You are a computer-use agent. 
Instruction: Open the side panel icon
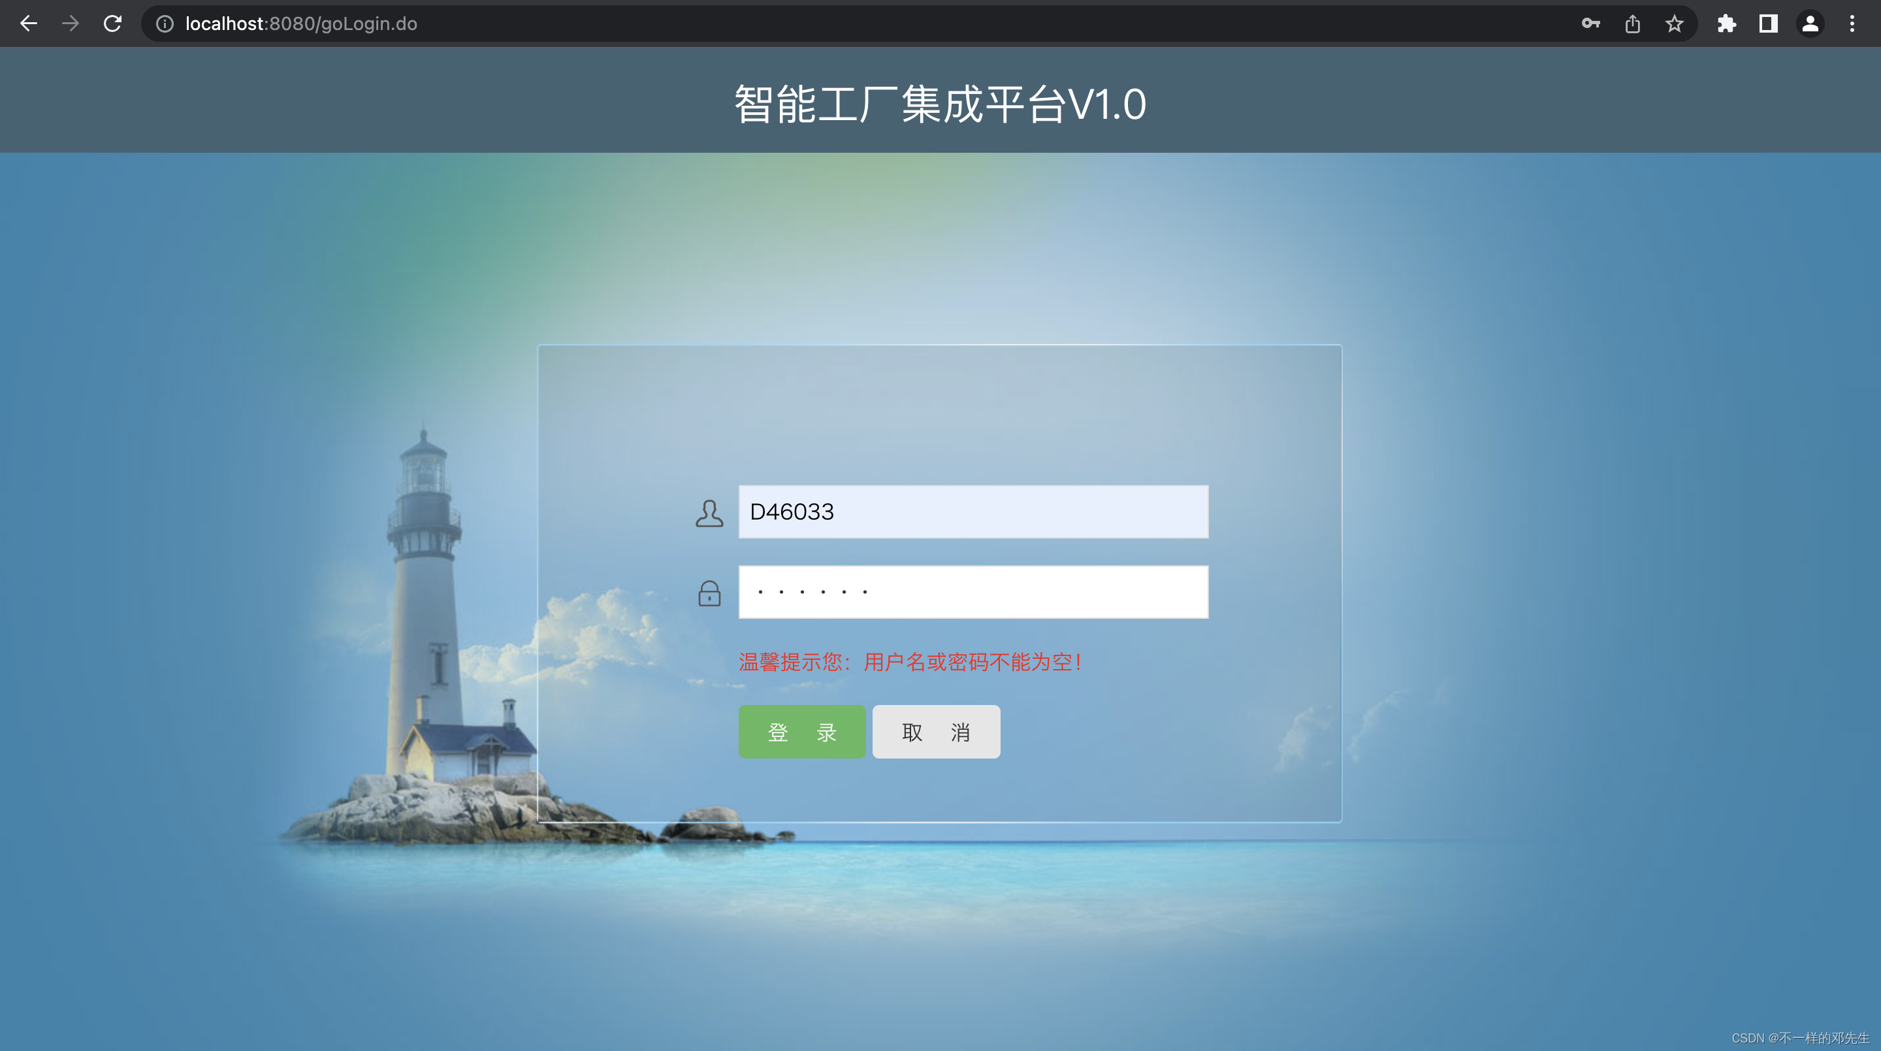[1769, 24]
